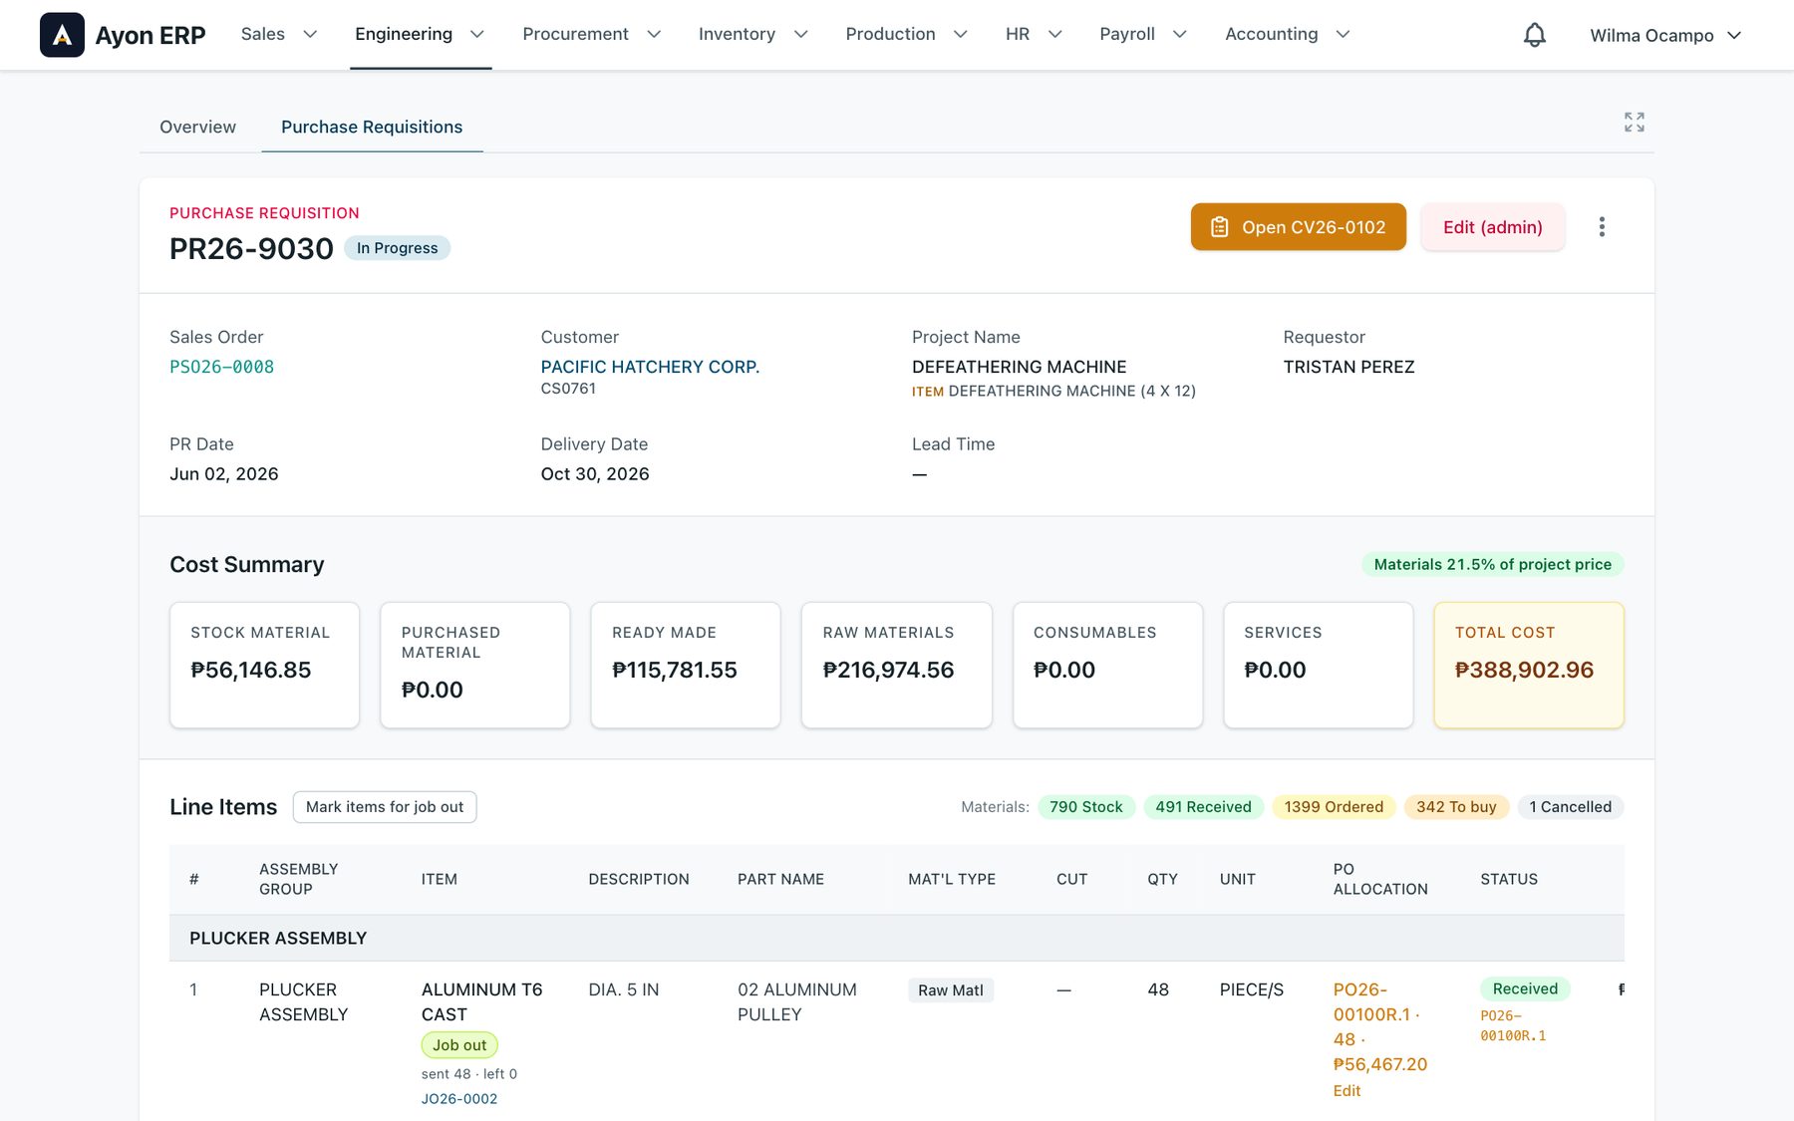1794x1121 pixels.
Task: Click the In Progress status badge
Action: 397,248
